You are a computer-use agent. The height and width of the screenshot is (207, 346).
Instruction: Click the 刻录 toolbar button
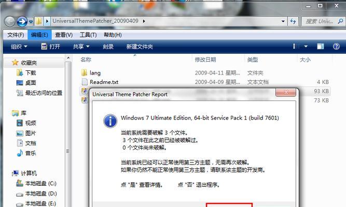pyautogui.click(x=108, y=47)
